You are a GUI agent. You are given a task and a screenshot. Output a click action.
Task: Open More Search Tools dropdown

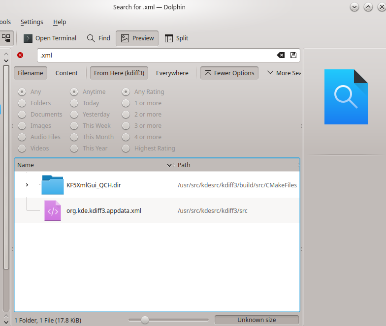(x=284, y=73)
